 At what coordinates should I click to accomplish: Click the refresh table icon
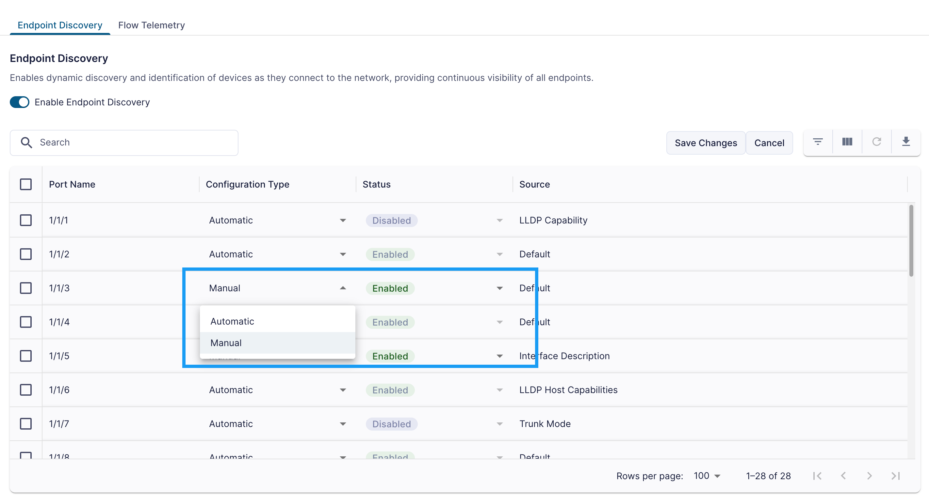click(876, 142)
